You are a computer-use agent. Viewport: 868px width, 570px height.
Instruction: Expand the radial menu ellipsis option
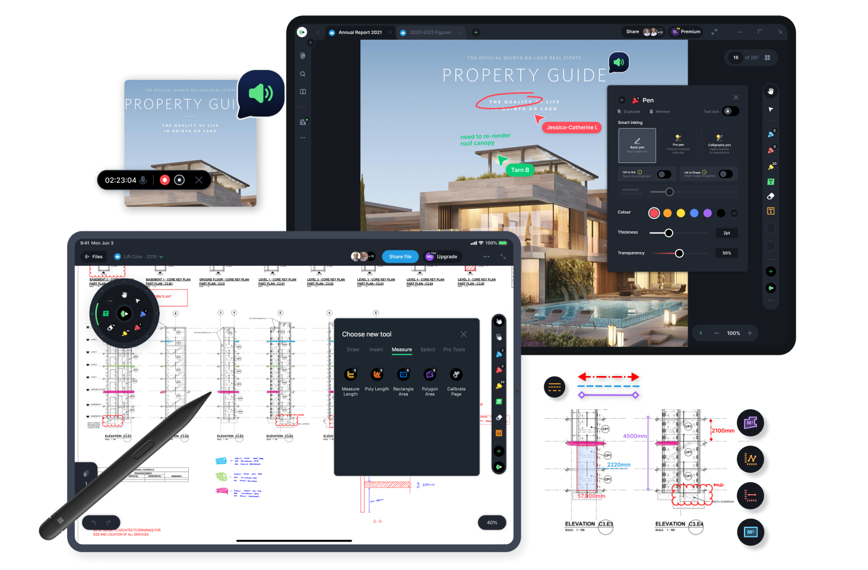[x=110, y=301]
